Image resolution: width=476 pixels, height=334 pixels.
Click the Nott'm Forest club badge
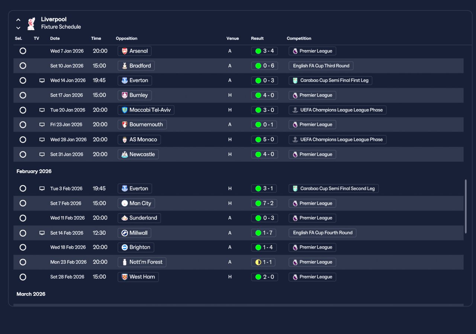[125, 262]
